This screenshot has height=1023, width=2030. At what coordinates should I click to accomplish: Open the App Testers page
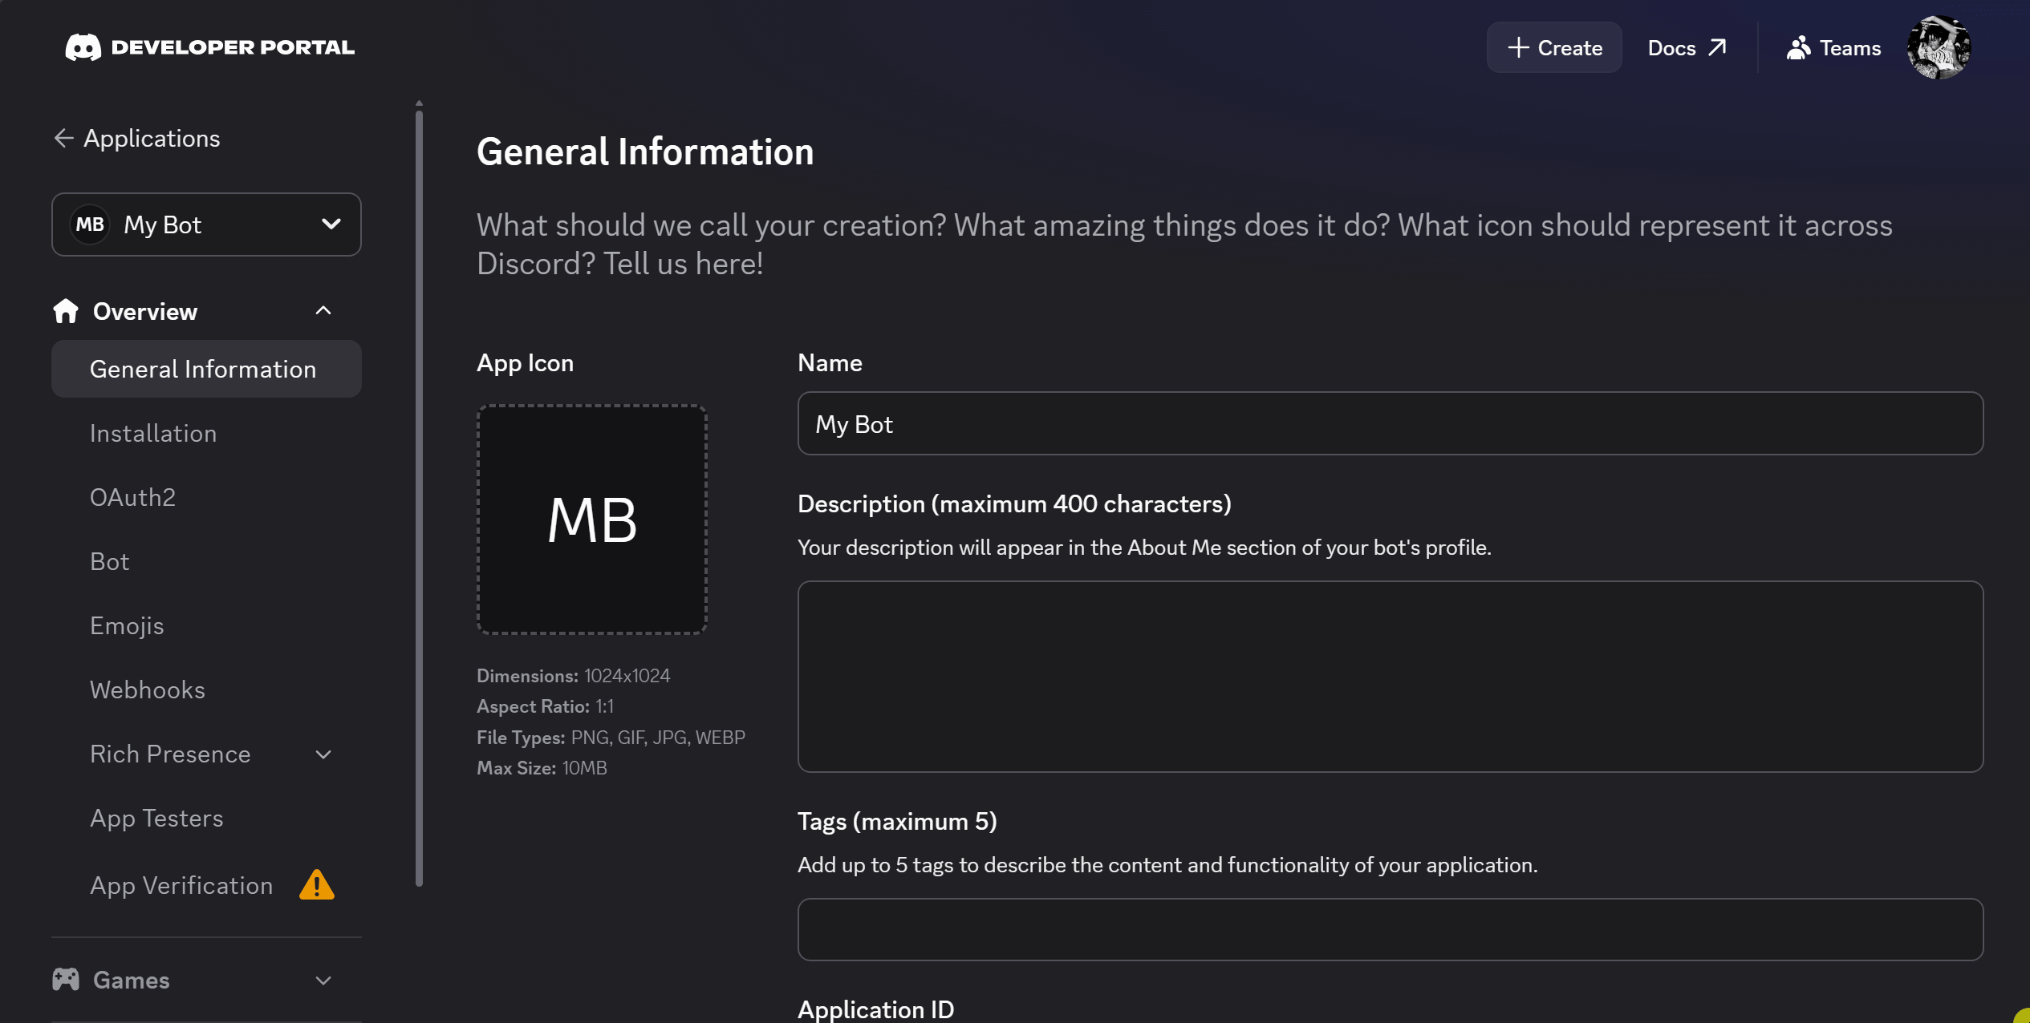(x=156, y=818)
